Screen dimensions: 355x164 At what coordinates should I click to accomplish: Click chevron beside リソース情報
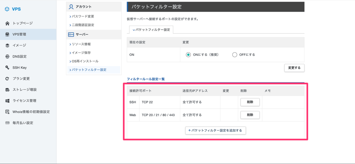pos(70,44)
